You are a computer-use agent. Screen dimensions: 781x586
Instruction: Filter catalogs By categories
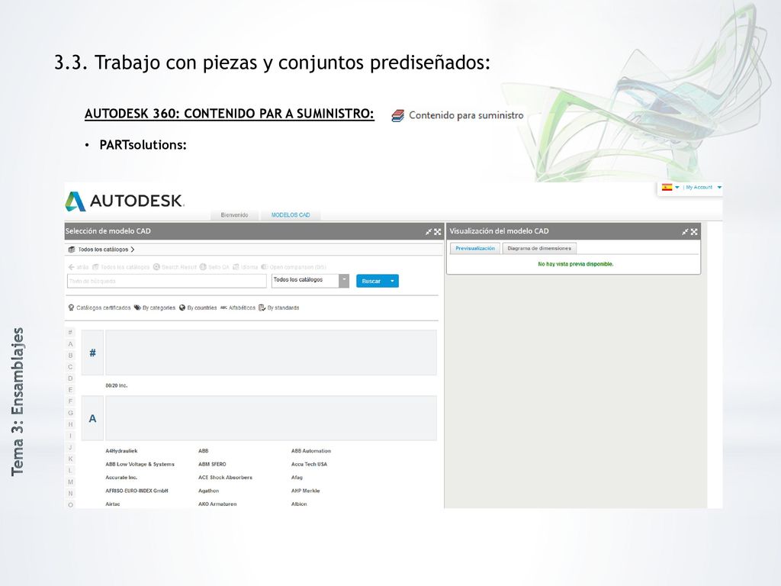tap(155, 308)
